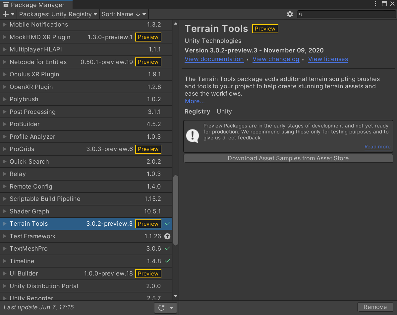Maximize the Package Manager window

coord(384,4)
